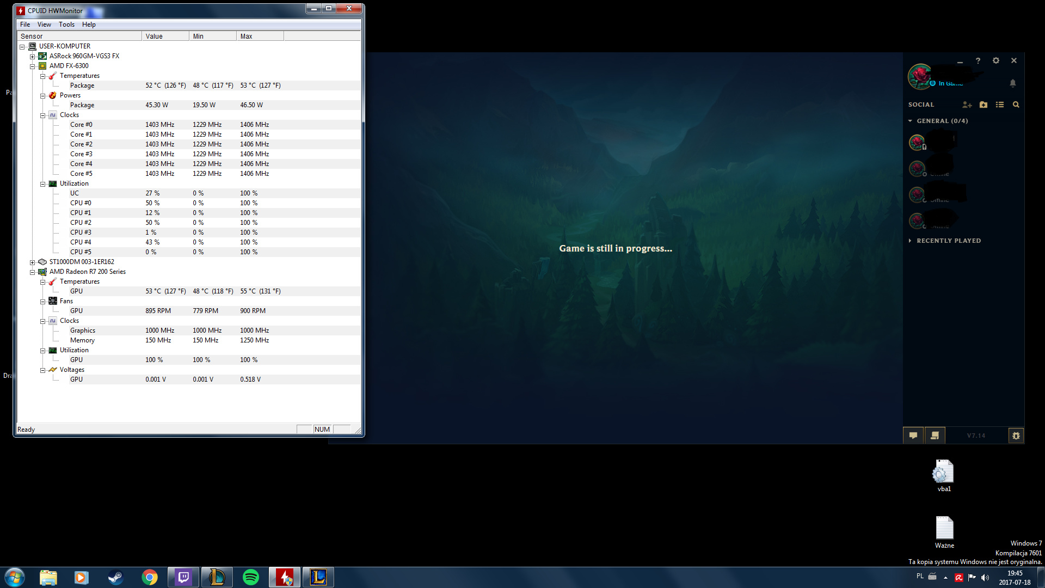Click the Value column header
1045x588 pixels.
[x=166, y=36]
